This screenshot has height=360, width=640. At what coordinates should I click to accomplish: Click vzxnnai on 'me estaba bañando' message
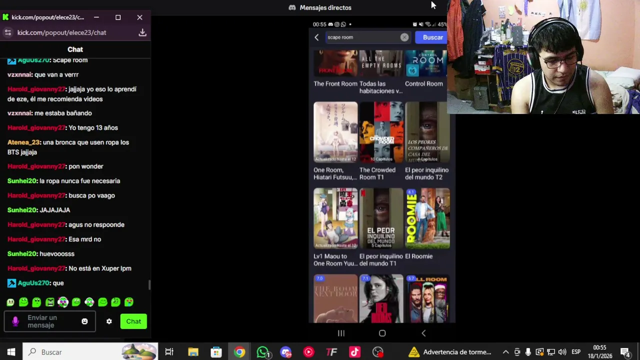[x=19, y=113]
